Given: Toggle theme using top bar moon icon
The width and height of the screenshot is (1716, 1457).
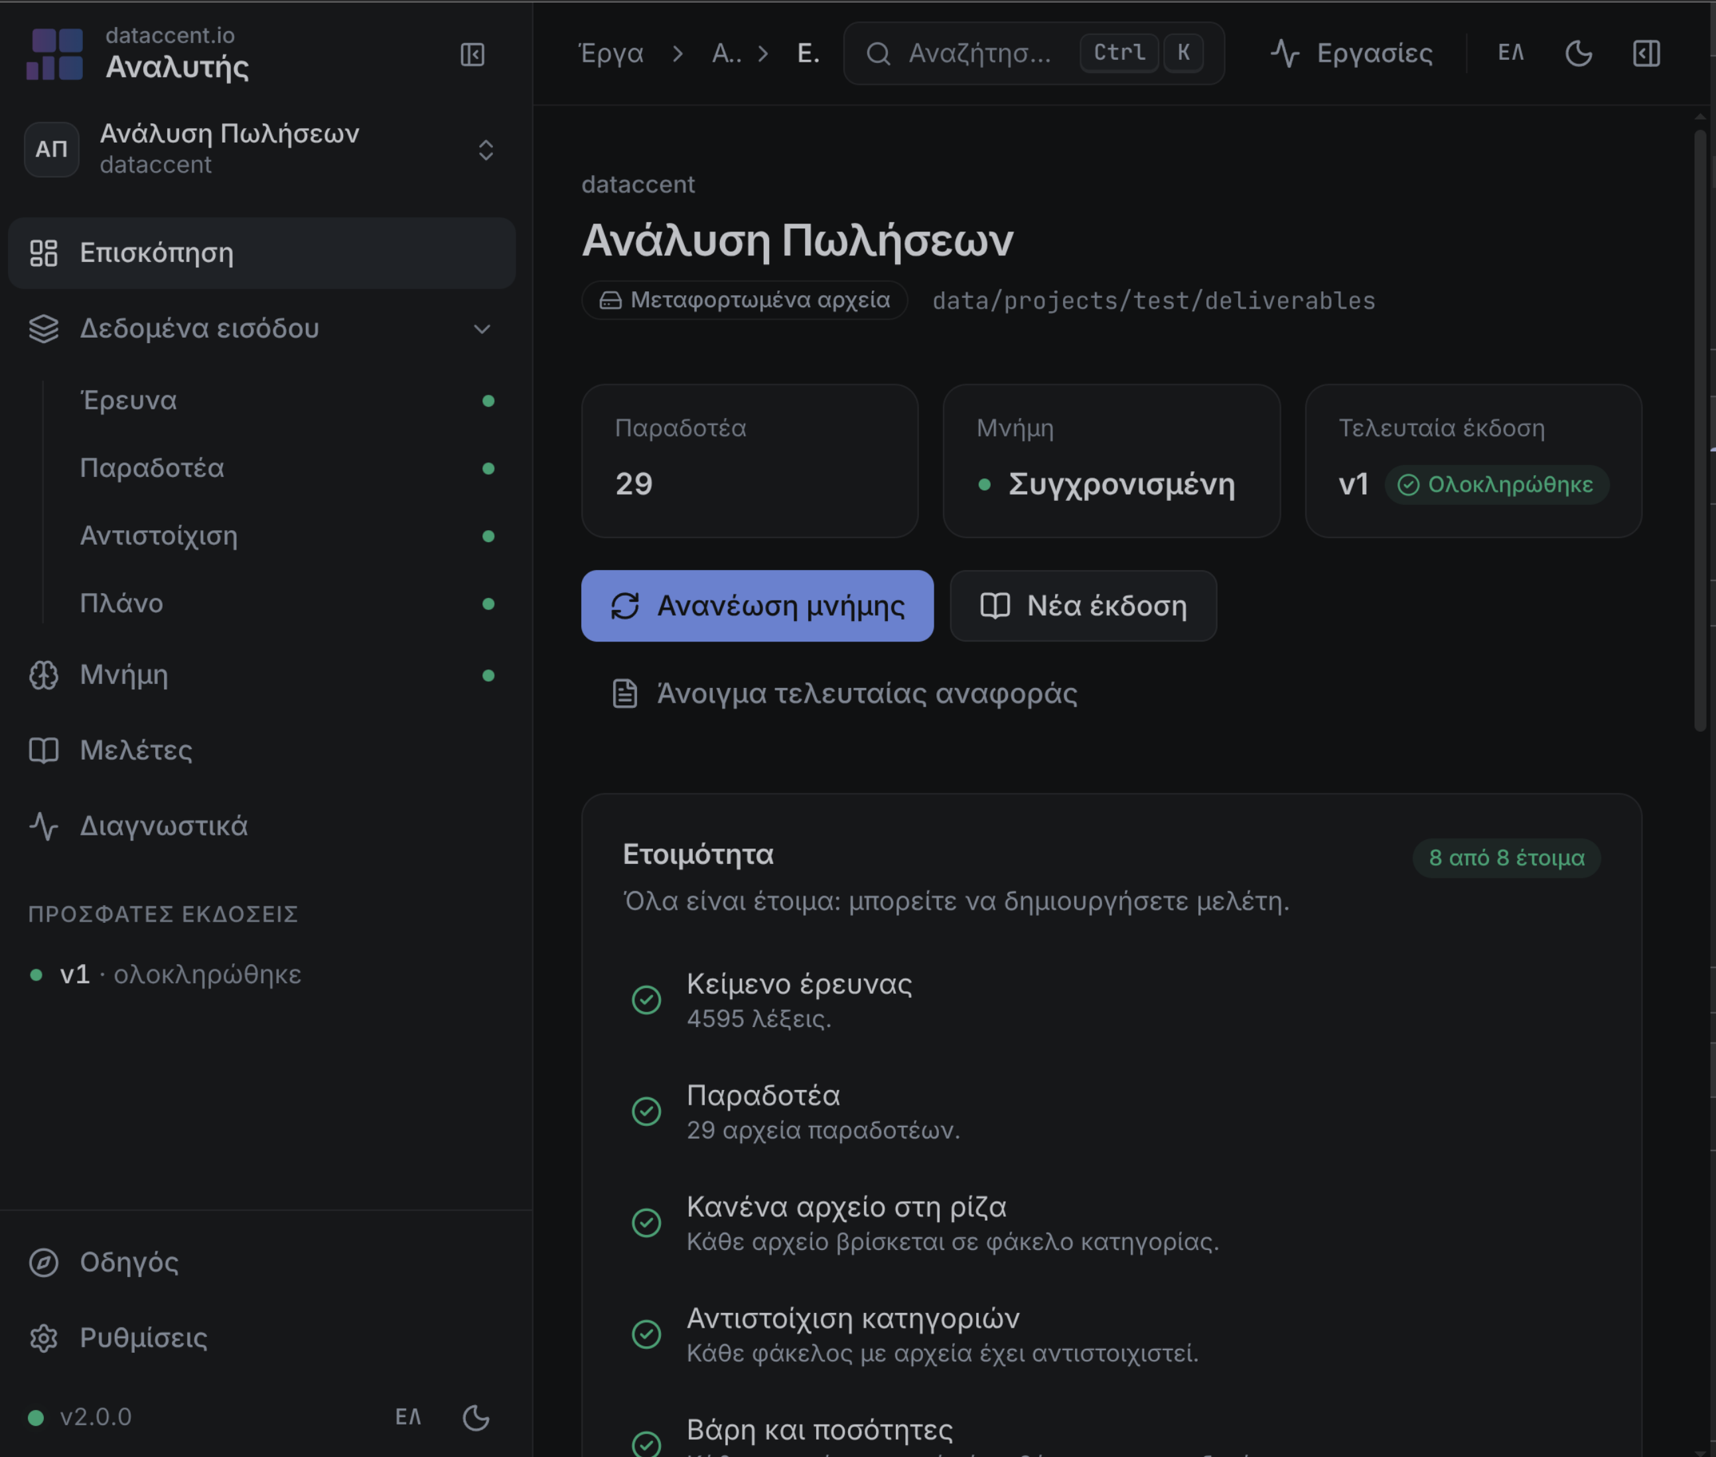Looking at the screenshot, I should pyautogui.click(x=1579, y=54).
